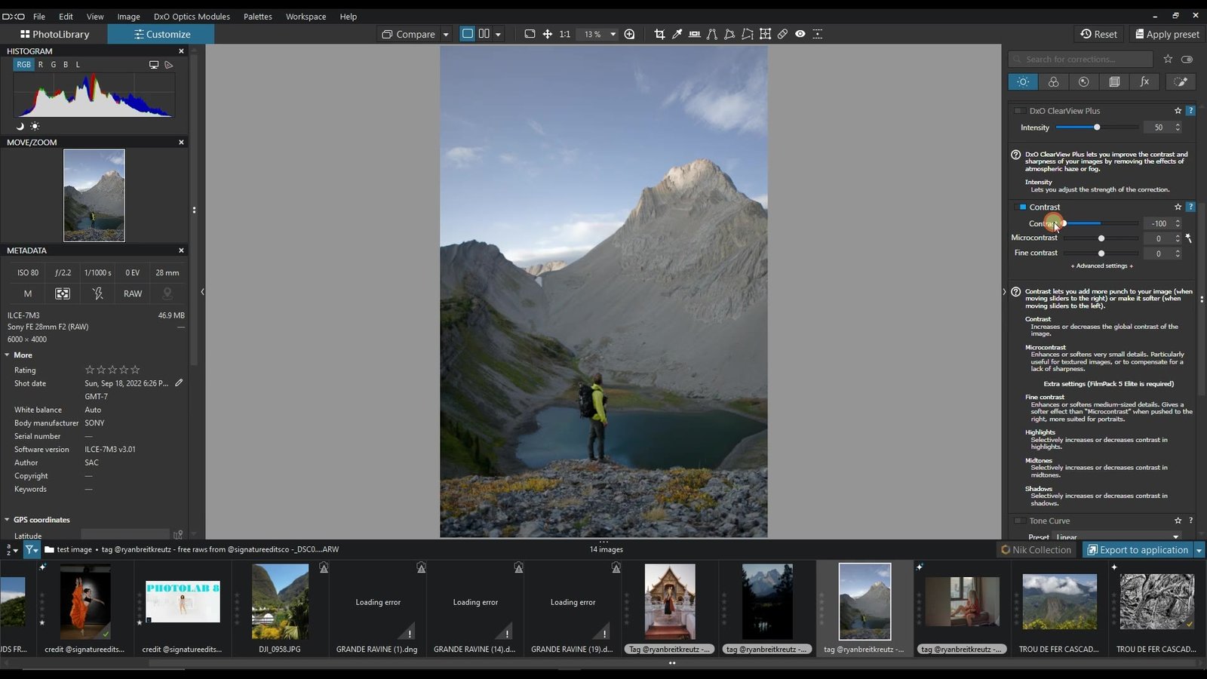Click the zoom to fit icon
Screen dimensions: 1207x679
[530, 34]
